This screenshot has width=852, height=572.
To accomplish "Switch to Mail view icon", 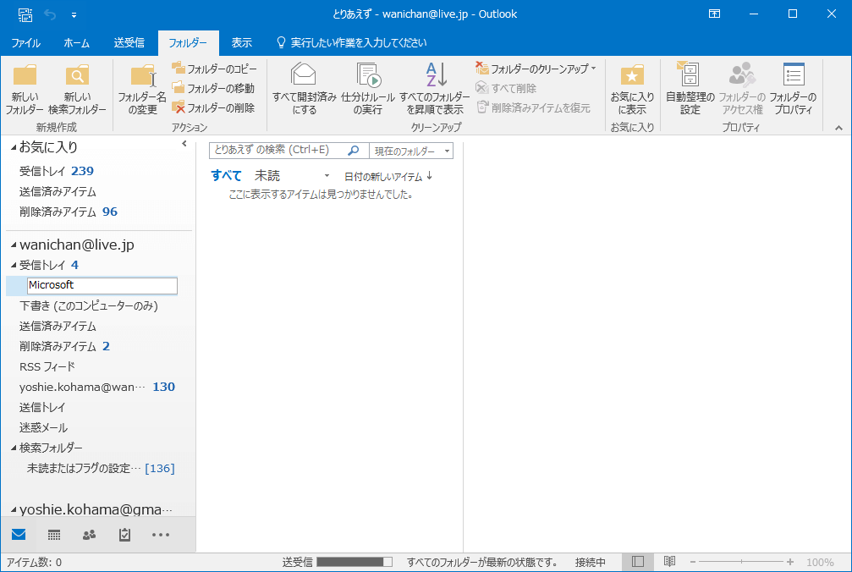I will (19, 535).
